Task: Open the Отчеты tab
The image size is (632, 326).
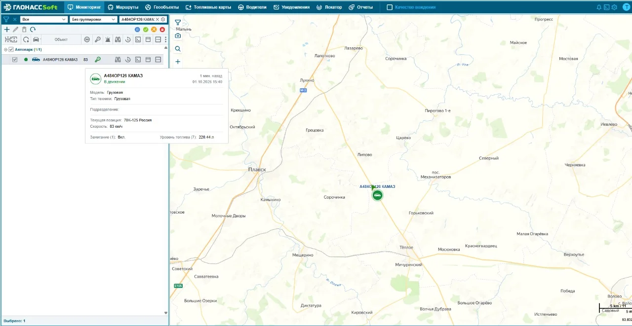Action: tap(361, 7)
